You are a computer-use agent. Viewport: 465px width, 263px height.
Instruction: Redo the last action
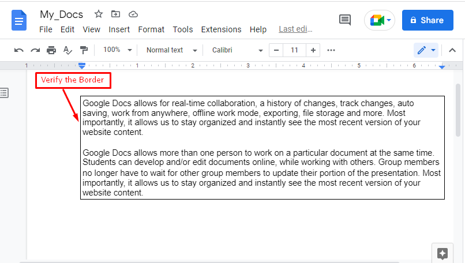coord(35,50)
